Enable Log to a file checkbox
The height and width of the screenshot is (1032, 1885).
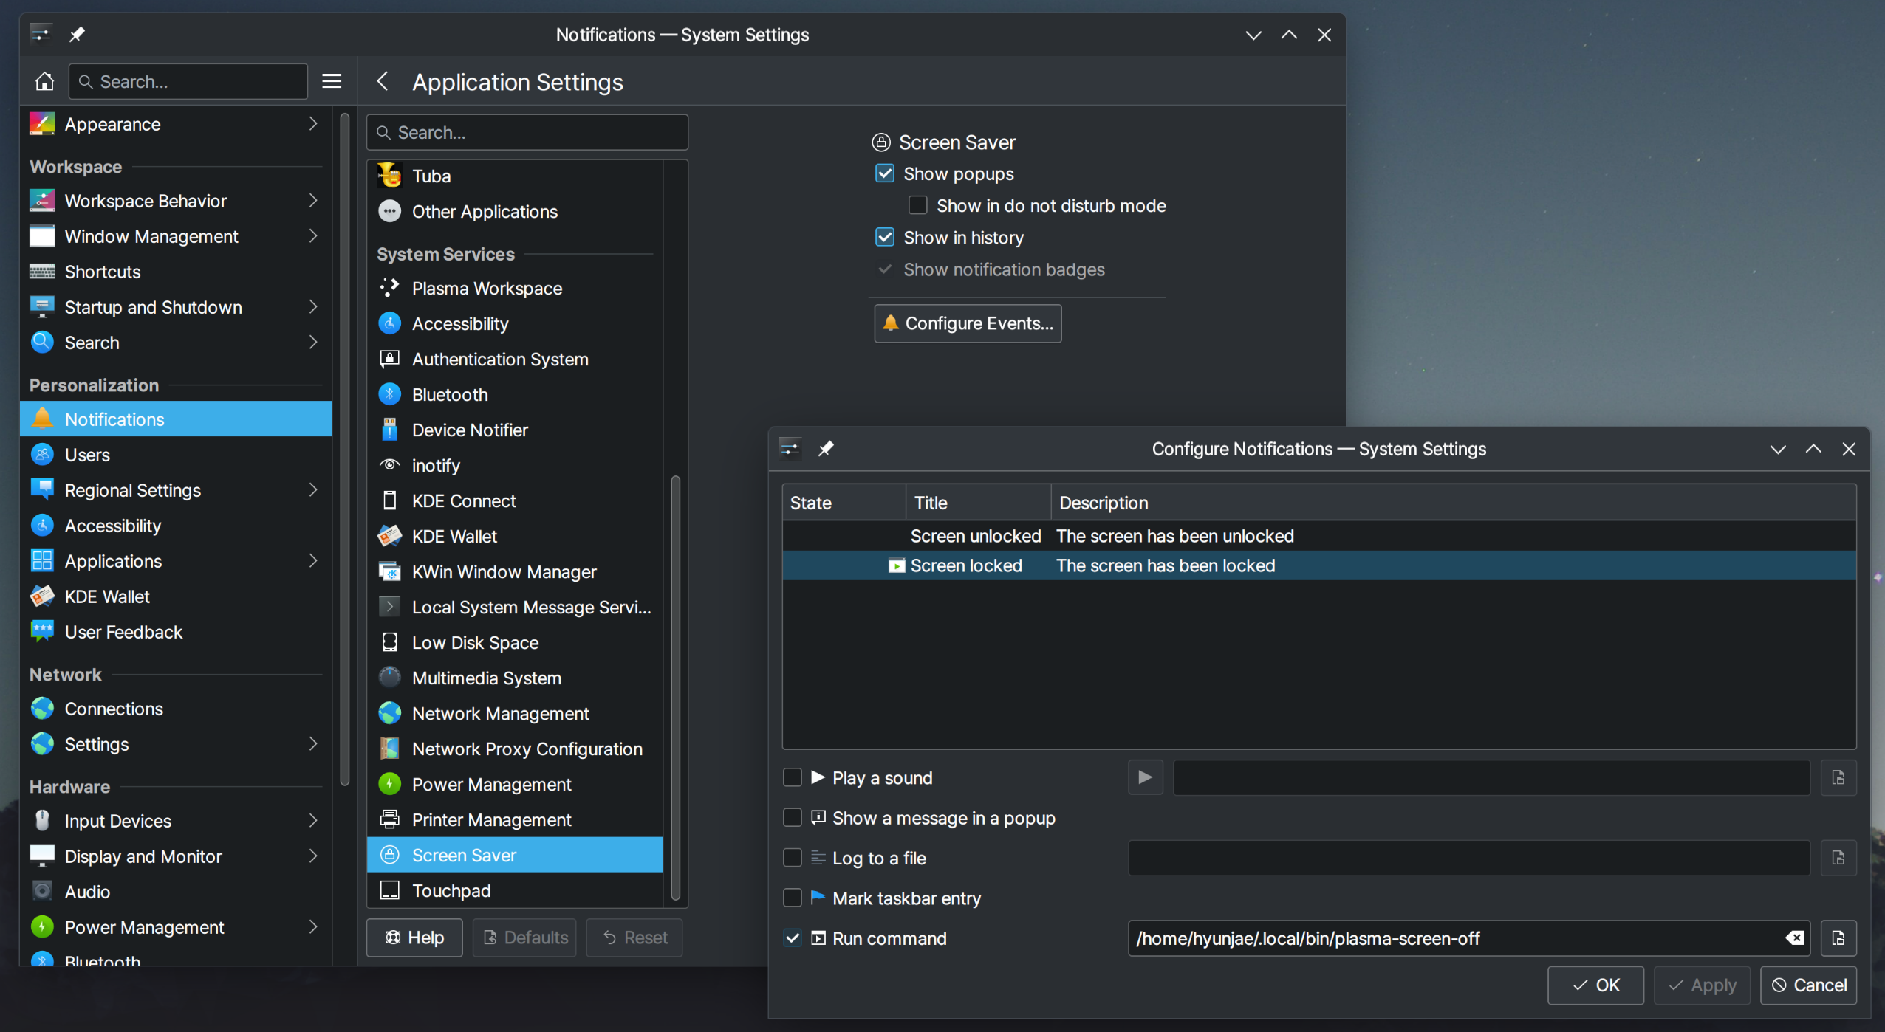click(792, 858)
